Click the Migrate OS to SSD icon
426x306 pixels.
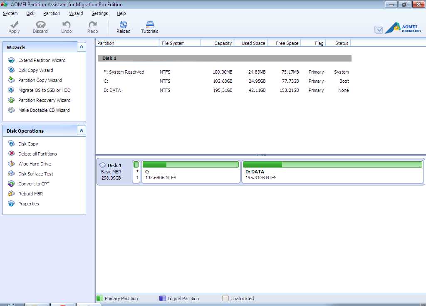(11, 90)
